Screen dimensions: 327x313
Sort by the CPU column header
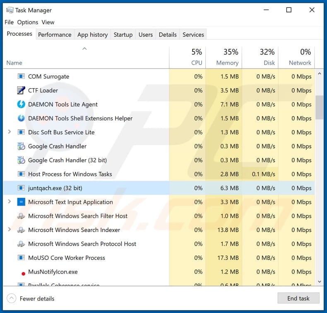187,57
